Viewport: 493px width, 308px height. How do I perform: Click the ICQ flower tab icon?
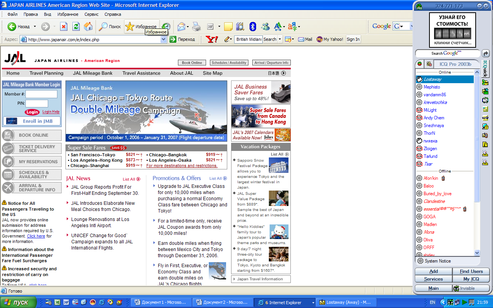click(x=420, y=64)
